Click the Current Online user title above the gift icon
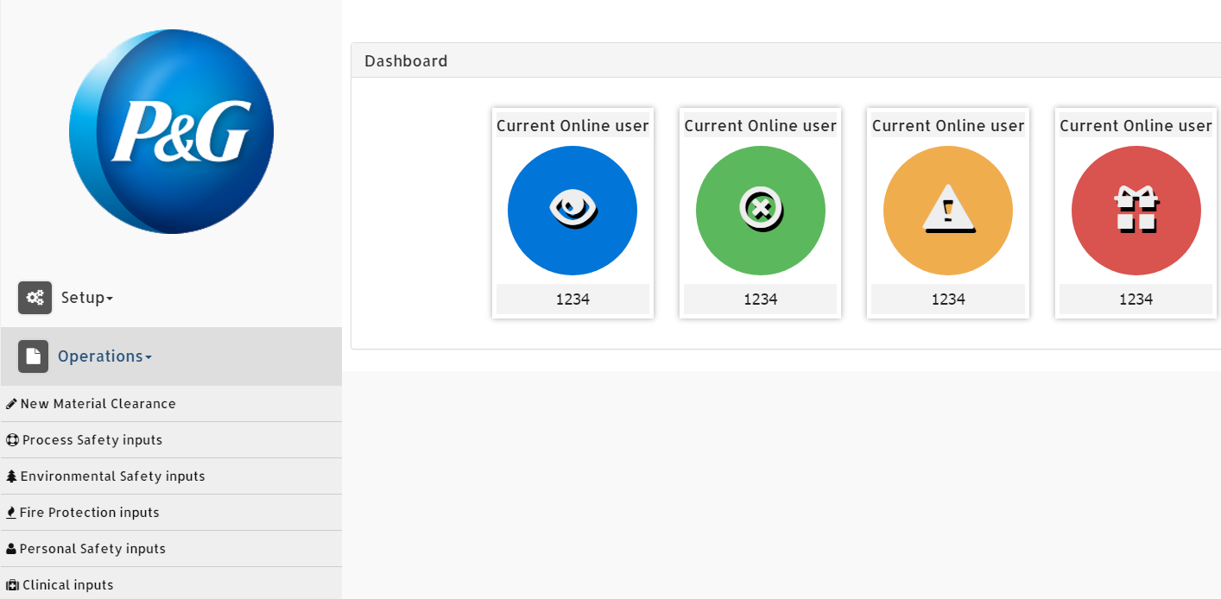 click(1136, 125)
